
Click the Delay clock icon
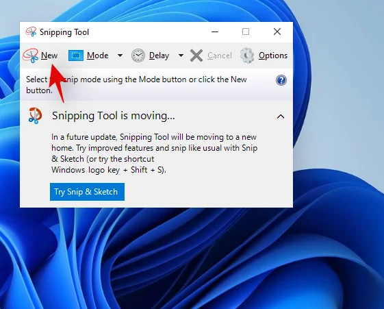138,55
